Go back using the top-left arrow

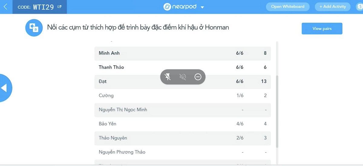(x=5, y=7)
